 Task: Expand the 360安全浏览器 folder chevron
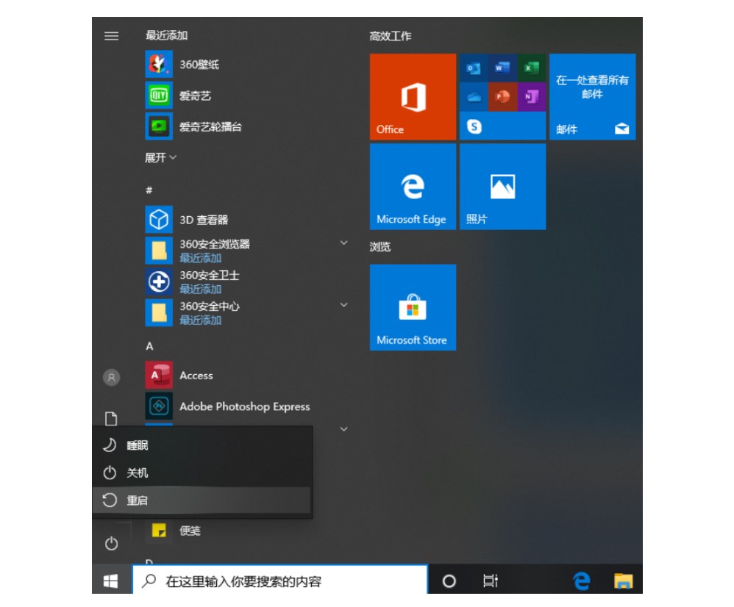(343, 243)
